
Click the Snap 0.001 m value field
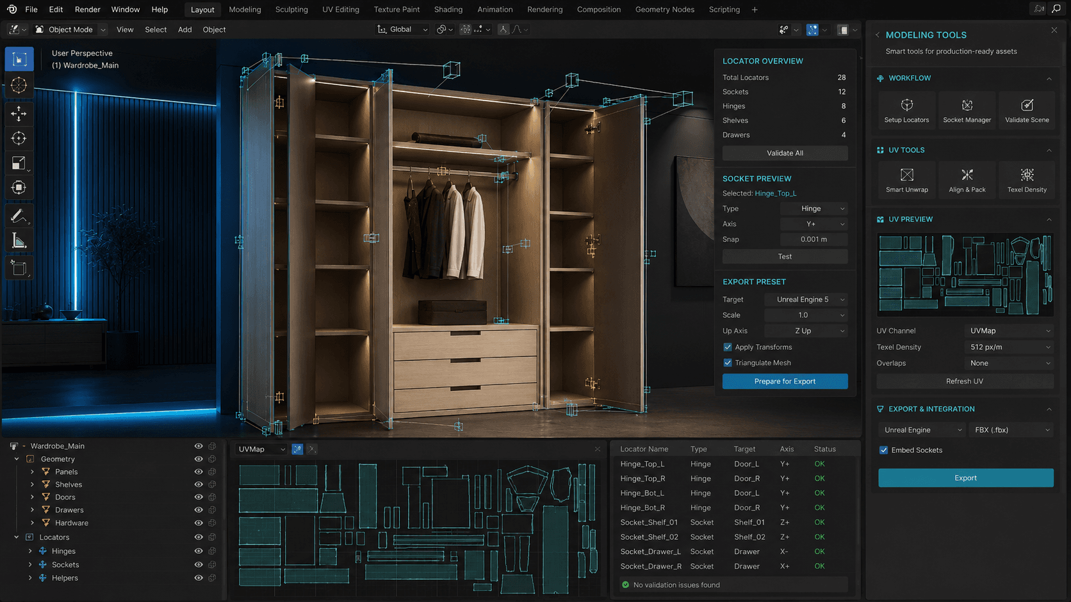click(x=813, y=239)
